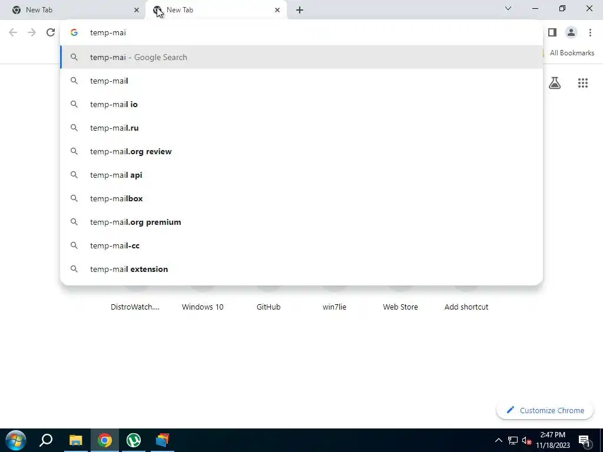Image resolution: width=603 pixels, height=452 pixels.
Task: Select the temp-mailbox suggestion
Action: 301,198
